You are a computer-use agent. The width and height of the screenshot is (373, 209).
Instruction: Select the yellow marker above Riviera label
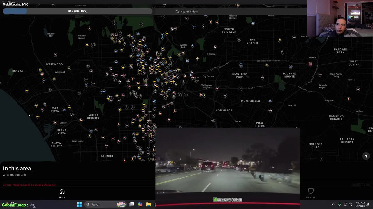tap(40, 70)
